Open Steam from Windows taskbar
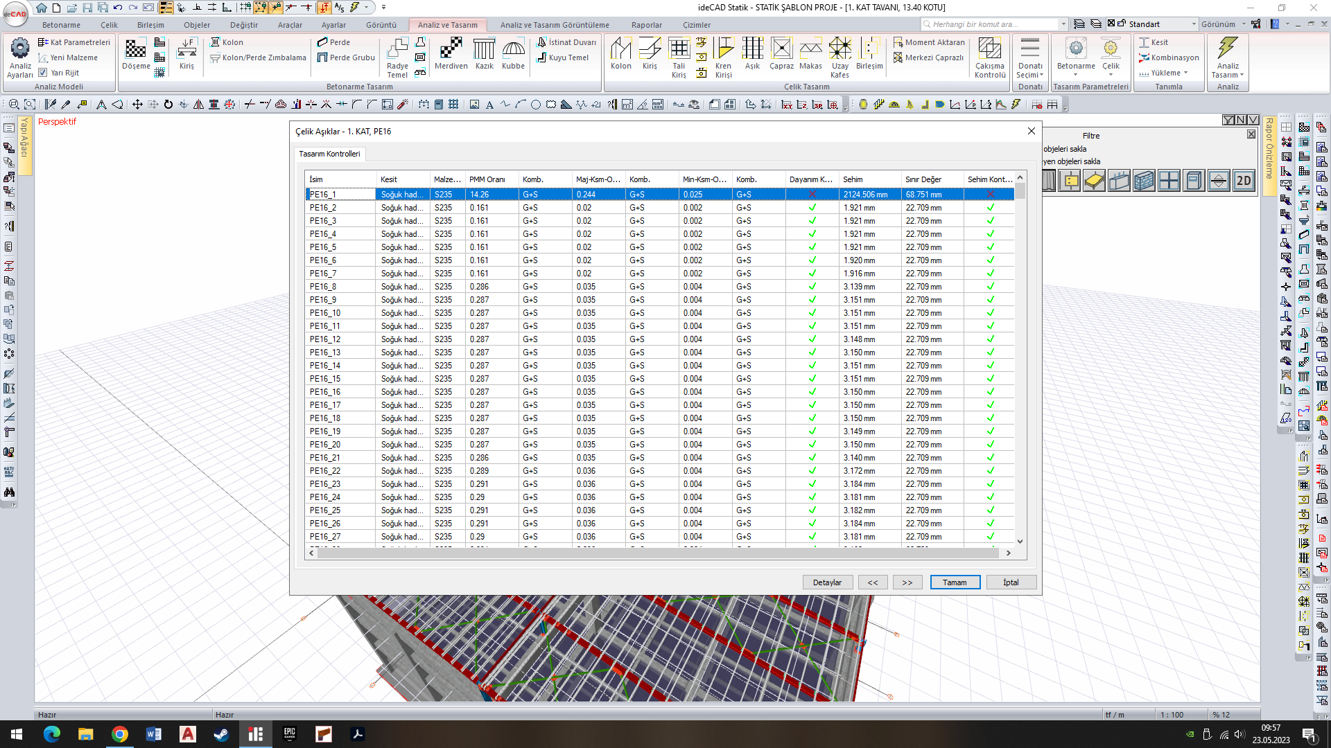The width and height of the screenshot is (1331, 748). (x=221, y=734)
